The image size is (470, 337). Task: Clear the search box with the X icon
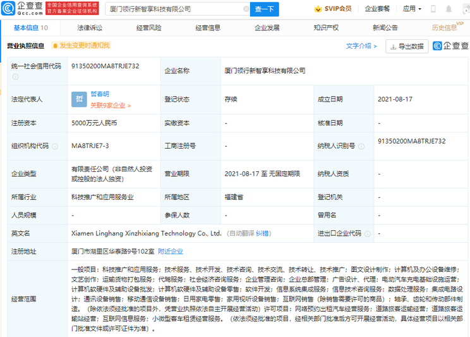pyautogui.click(x=246, y=9)
